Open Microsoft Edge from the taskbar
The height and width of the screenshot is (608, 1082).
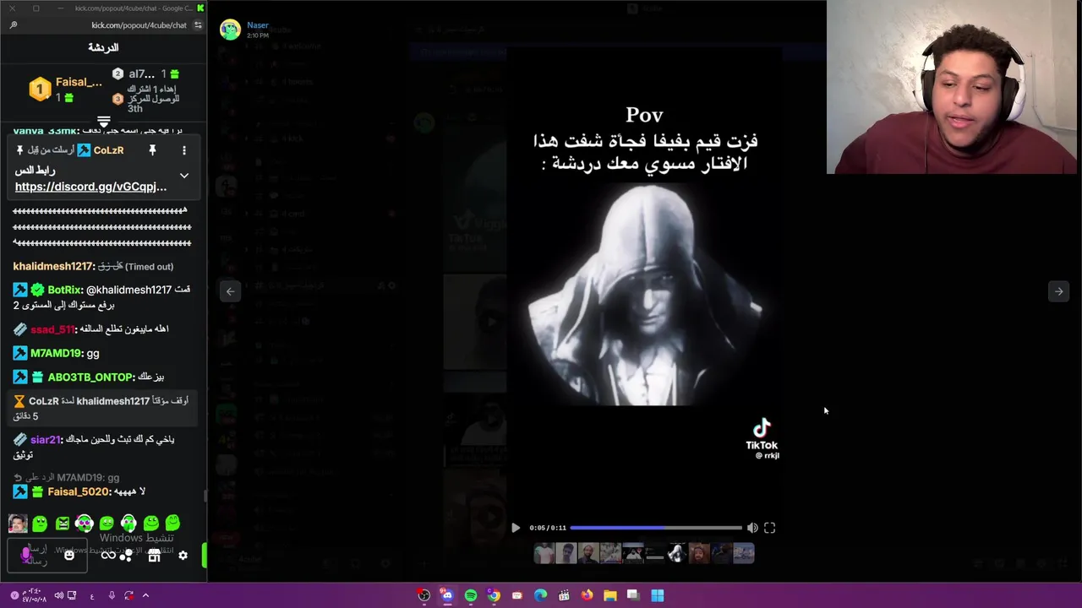541,595
